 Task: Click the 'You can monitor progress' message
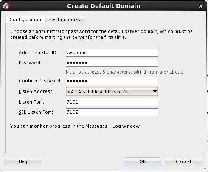click(x=75, y=126)
